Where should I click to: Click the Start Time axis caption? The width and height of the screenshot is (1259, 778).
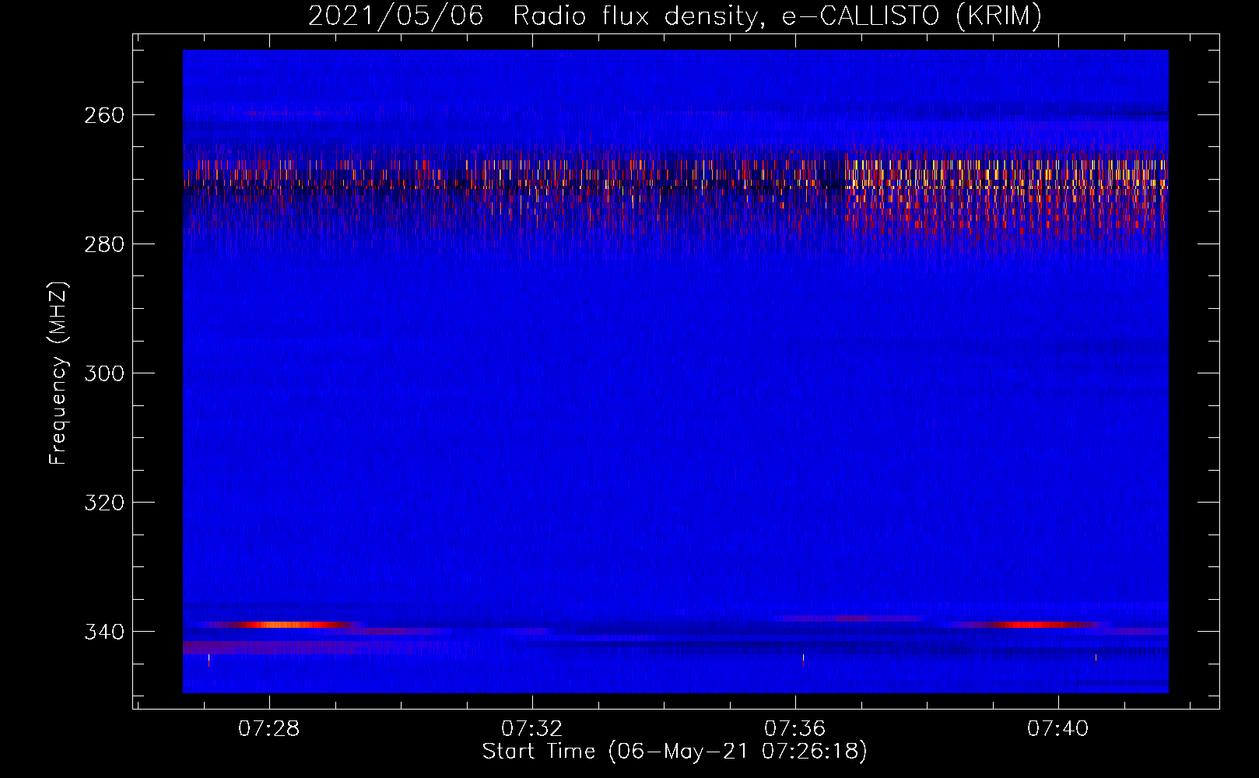[675, 752]
